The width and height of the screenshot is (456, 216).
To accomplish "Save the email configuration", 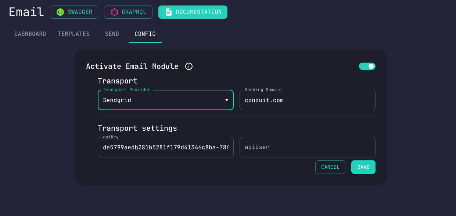I will click(x=363, y=167).
